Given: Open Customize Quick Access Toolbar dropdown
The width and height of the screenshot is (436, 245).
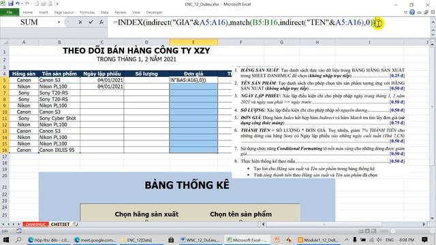Looking at the screenshot, I should tap(57, 4).
